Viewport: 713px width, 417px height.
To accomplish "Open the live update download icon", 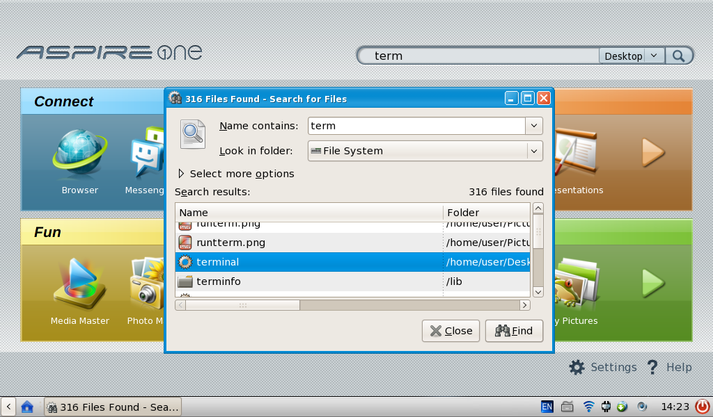I will pos(622,407).
